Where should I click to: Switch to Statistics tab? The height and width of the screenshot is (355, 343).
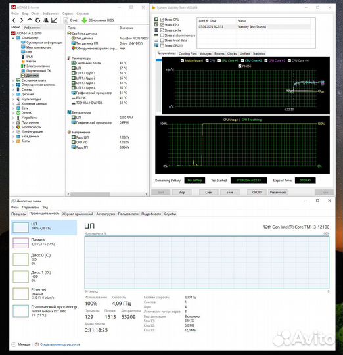point(259,53)
